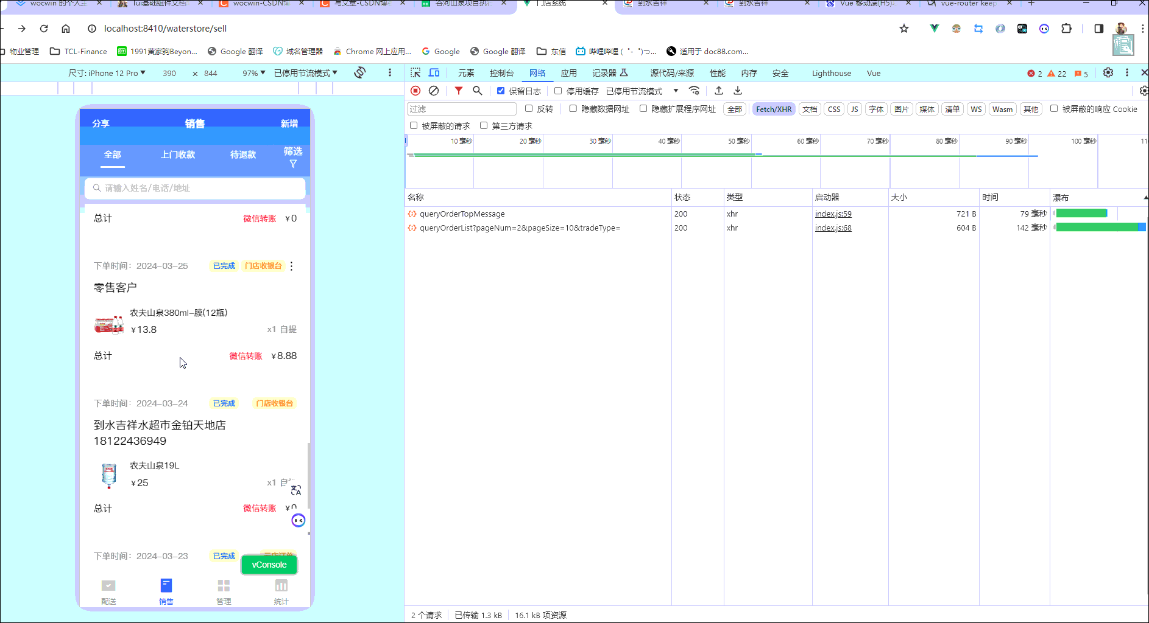Switch to 元素 DevTools tab
This screenshot has width=1149, height=623.
466,73
